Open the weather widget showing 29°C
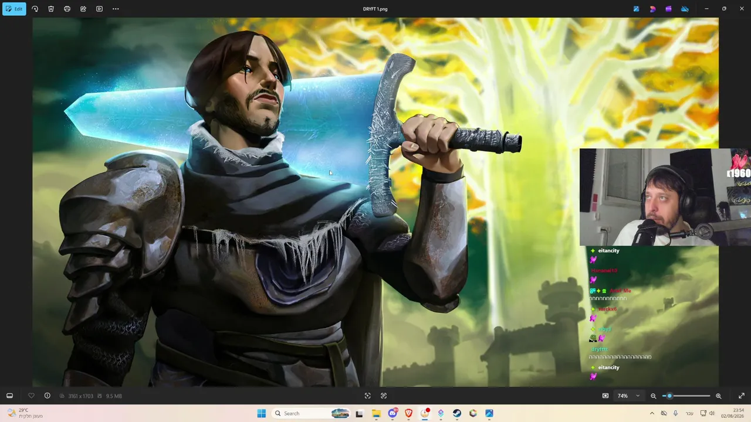Image resolution: width=751 pixels, height=422 pixels. click(25, 413)
